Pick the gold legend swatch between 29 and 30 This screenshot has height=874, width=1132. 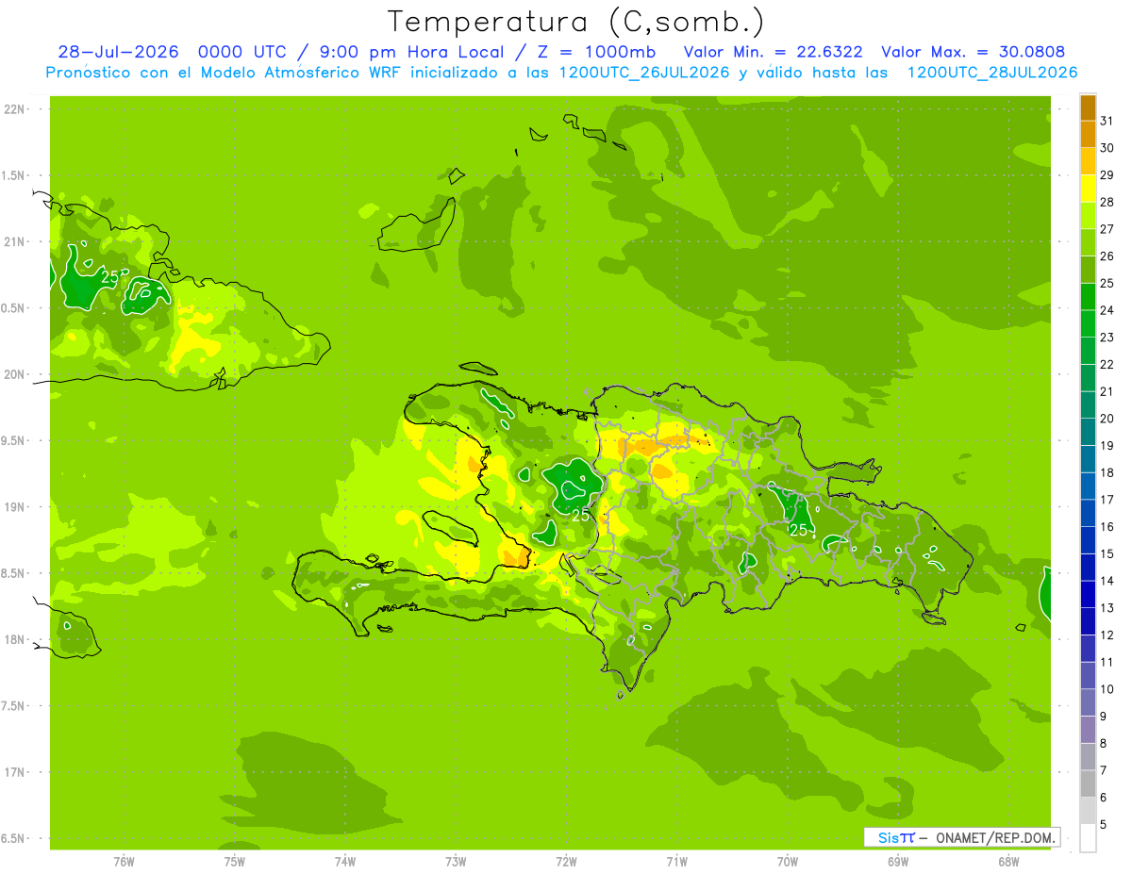1088,162
